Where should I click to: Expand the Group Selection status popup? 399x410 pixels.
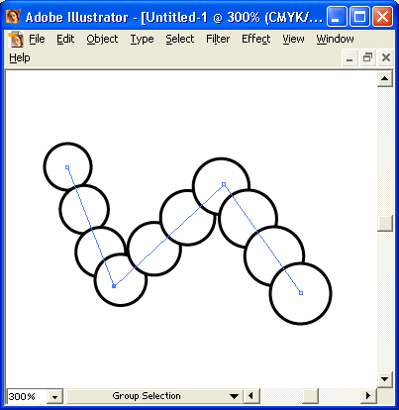235,396
